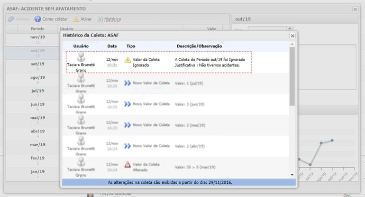Close the Histórico da Coleta dialog

(x=293, y=35)
